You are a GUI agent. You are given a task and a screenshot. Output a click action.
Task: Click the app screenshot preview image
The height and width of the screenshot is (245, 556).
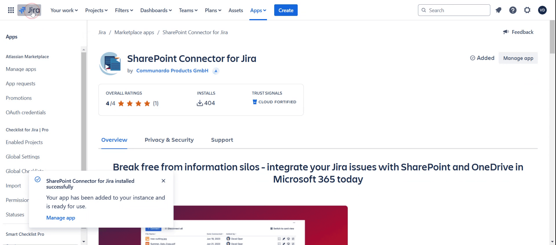click(223, 225)
